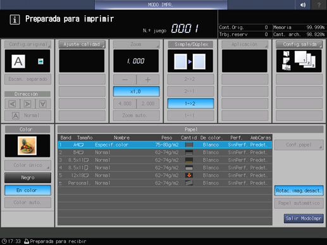Open Simple/Dúplex settings
Viewport: 327px width, 245px height.
pos(190,44)
